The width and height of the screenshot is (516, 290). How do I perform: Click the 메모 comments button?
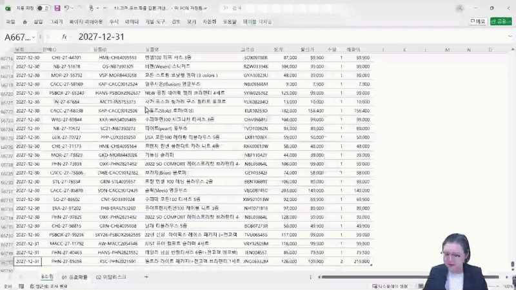[x=477, y=21]
